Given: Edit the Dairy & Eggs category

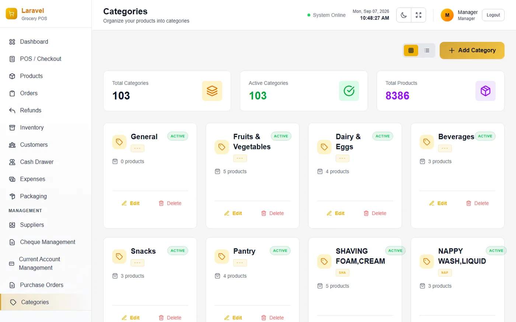Looking at the screenshot, I should coord(336,213).
